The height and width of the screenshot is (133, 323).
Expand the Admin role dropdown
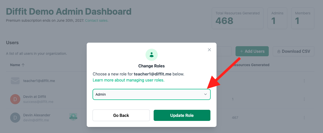coord(152,94)
